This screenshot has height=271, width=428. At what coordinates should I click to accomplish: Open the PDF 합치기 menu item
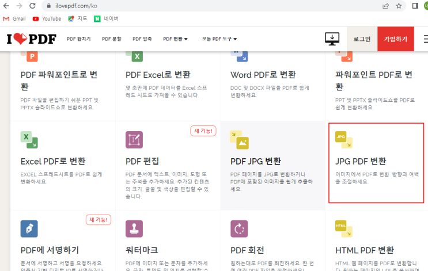(79, 39)
